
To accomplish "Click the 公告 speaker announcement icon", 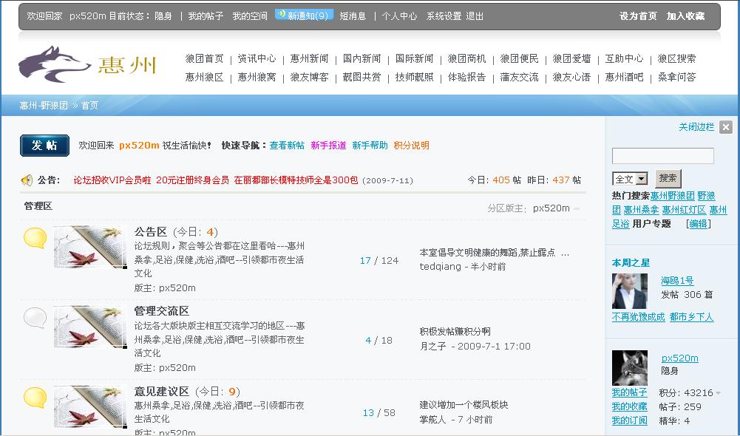I will (x=27, y=180).
